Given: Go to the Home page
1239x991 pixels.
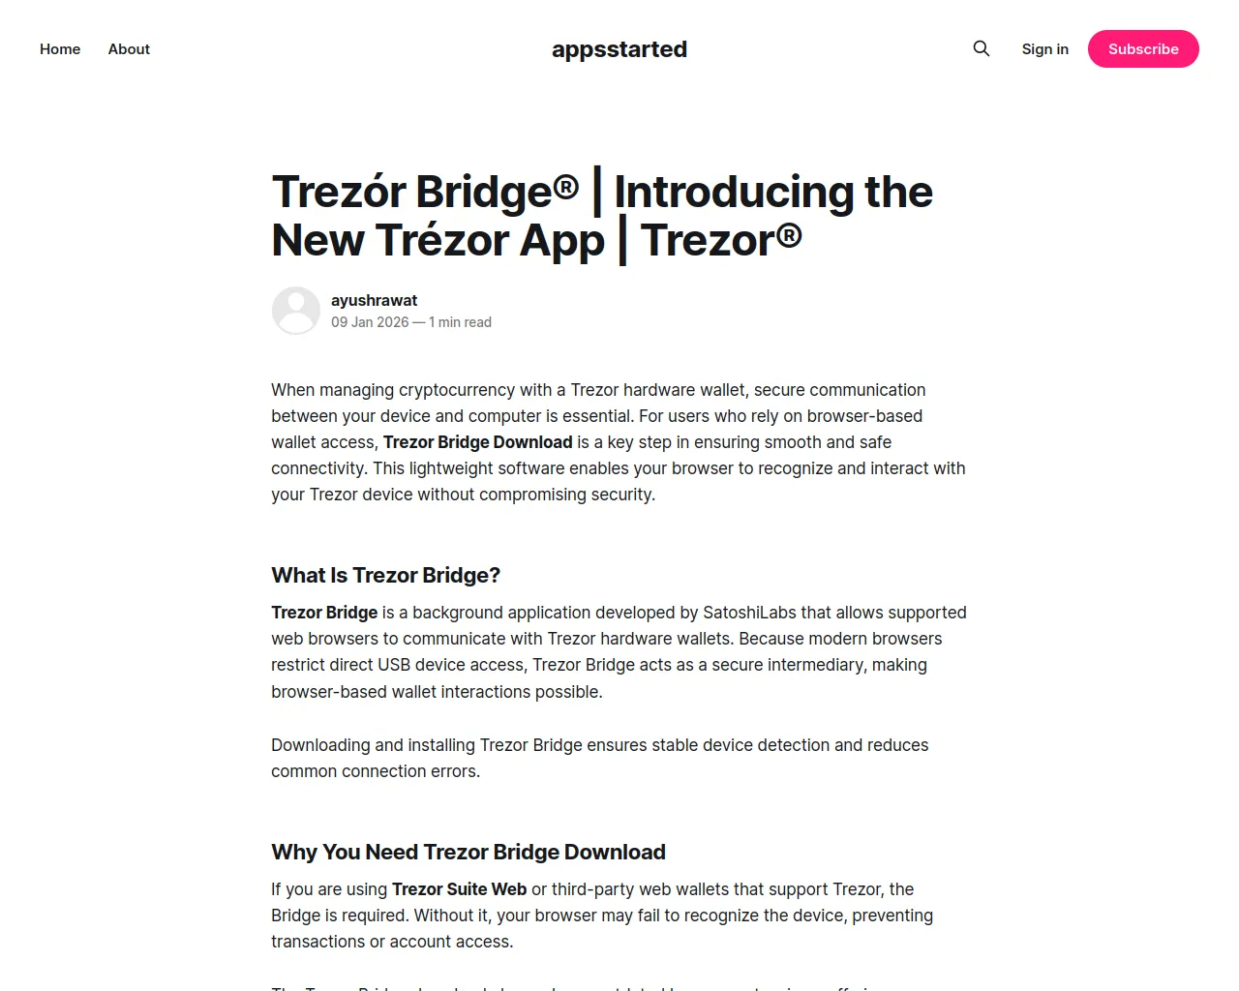Looking at the screenshot, I should tap(60, 49).
